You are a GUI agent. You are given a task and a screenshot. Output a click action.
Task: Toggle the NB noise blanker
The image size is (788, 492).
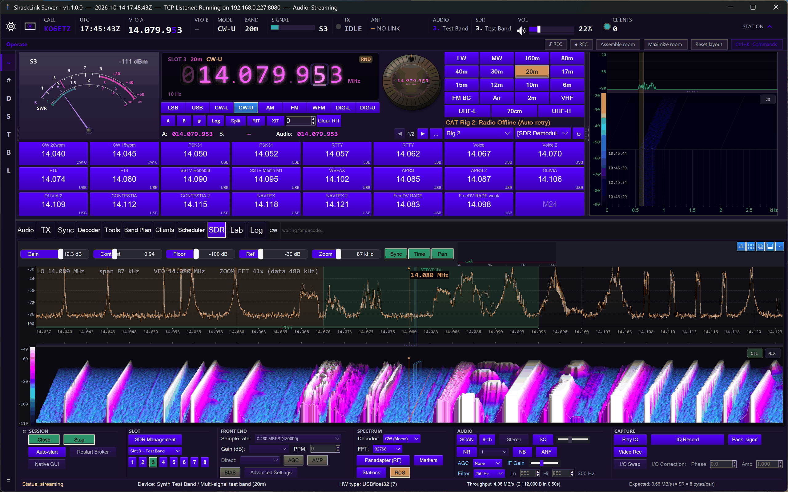click(x=522, y=452)
